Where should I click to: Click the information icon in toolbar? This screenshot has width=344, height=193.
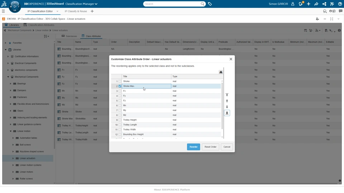tap(339, 30)
